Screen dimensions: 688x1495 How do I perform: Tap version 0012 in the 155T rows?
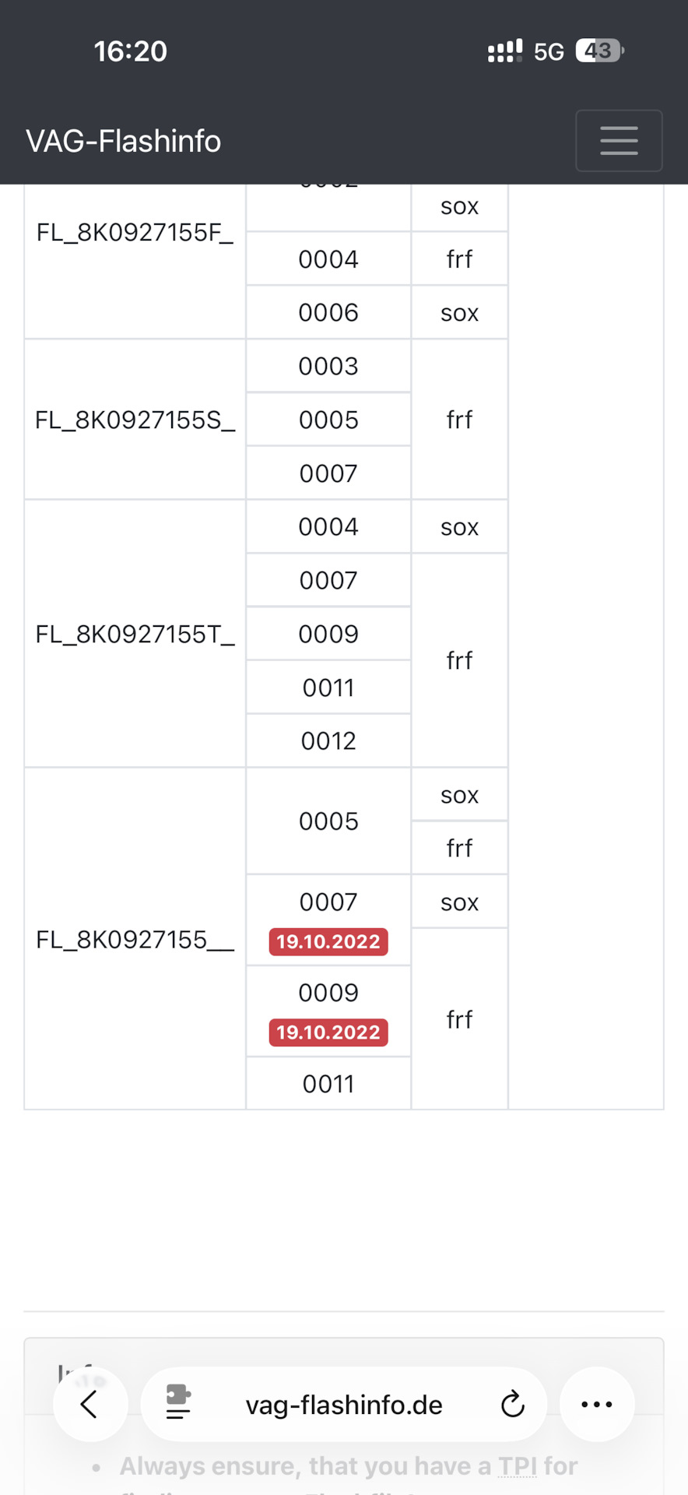(x=328, y=740)
